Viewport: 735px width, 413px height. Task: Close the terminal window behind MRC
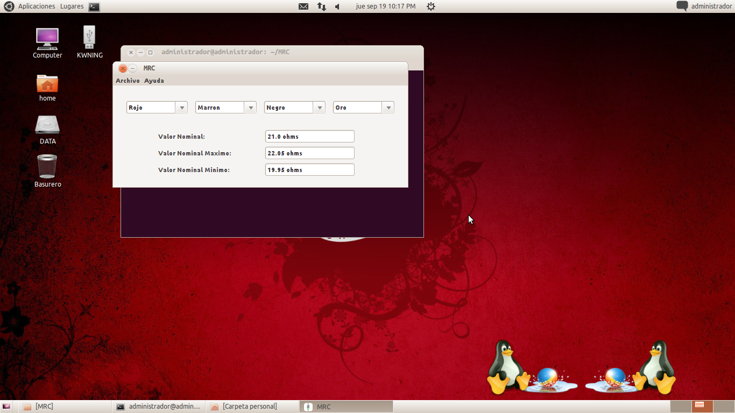click(x=131, y=52)
